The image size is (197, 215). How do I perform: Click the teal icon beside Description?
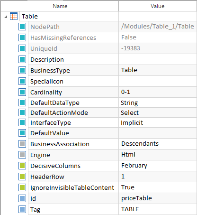point(22,59)
